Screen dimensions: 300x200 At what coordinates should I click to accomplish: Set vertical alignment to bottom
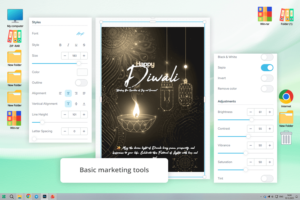click(x=84, y=104)
